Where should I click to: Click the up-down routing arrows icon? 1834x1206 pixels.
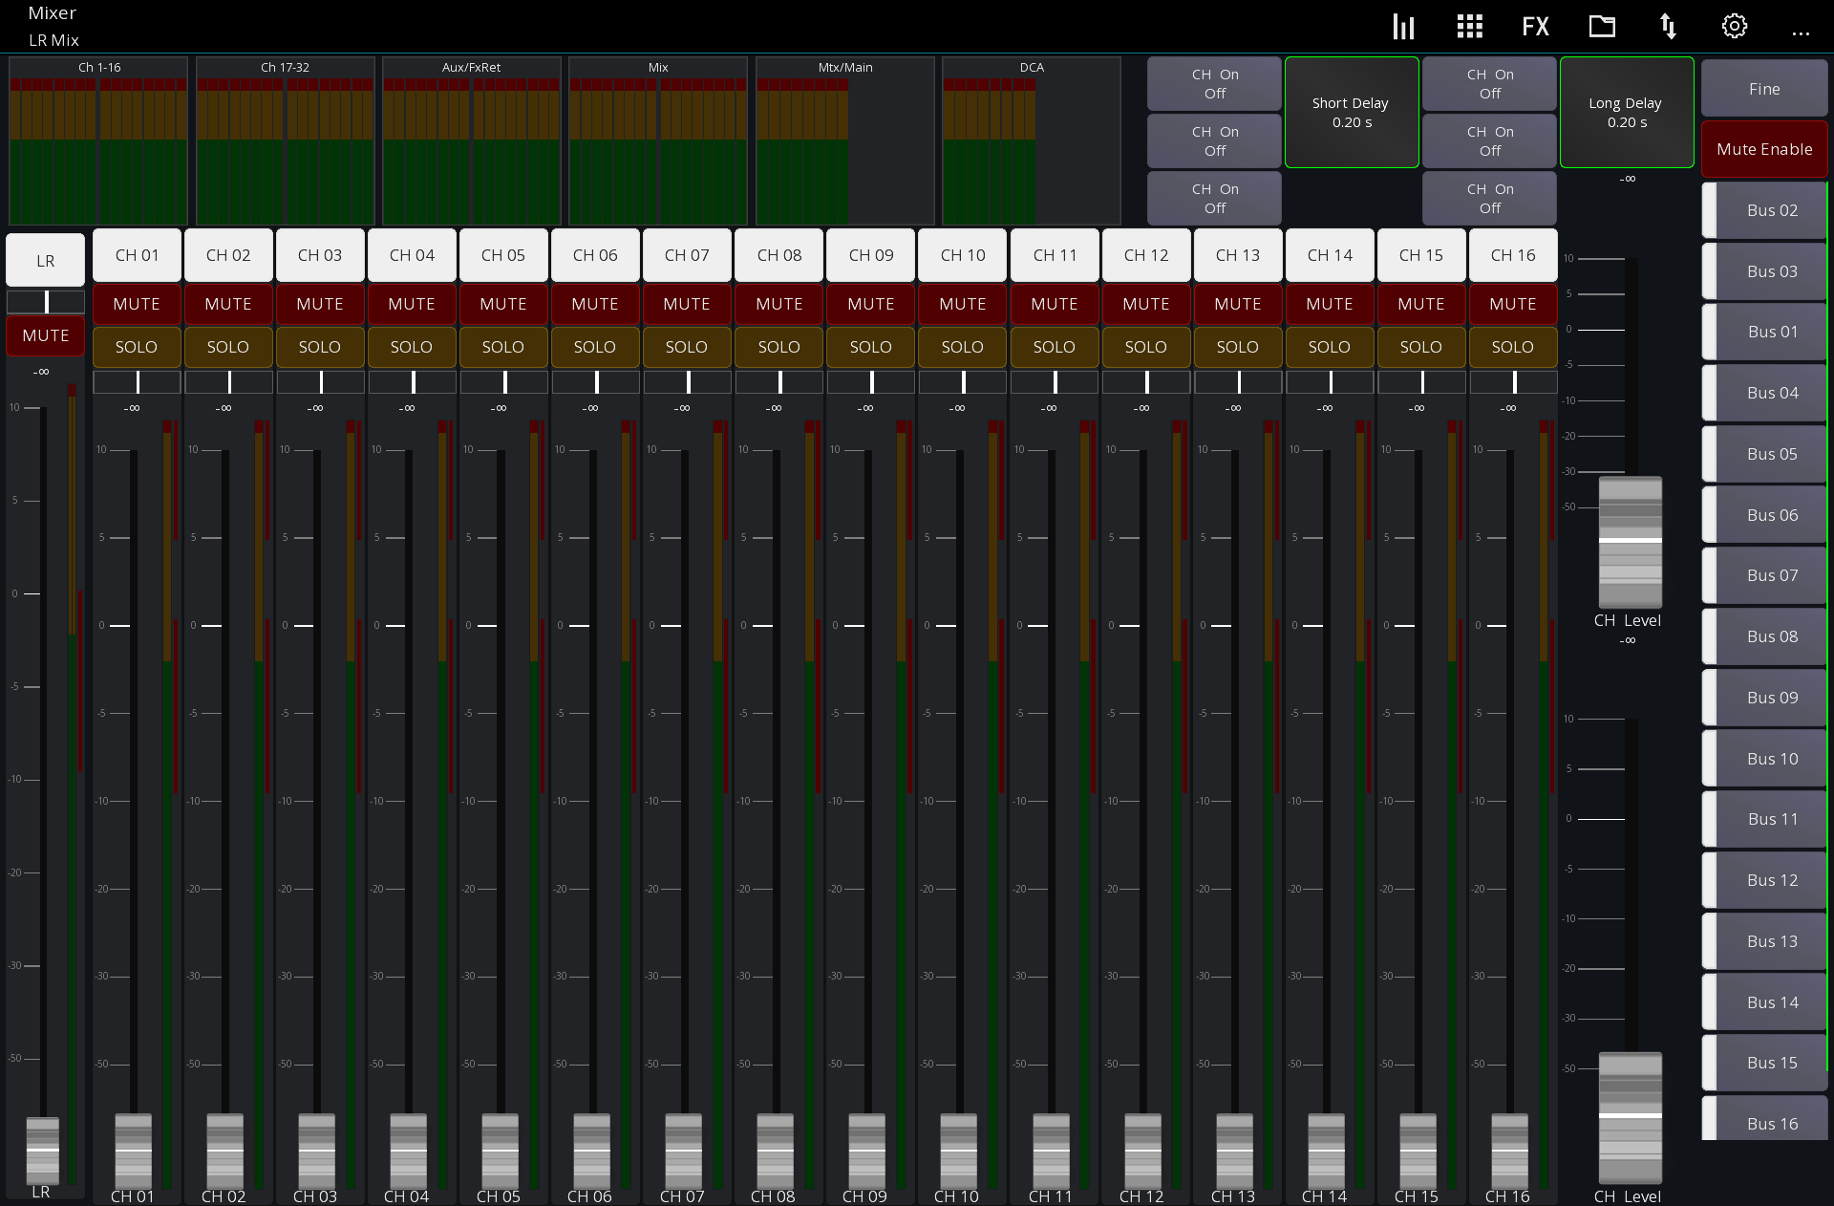1668,26
